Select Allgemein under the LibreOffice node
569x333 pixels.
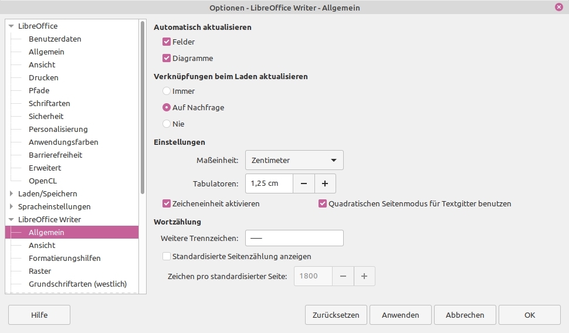[x=46, y=52]
